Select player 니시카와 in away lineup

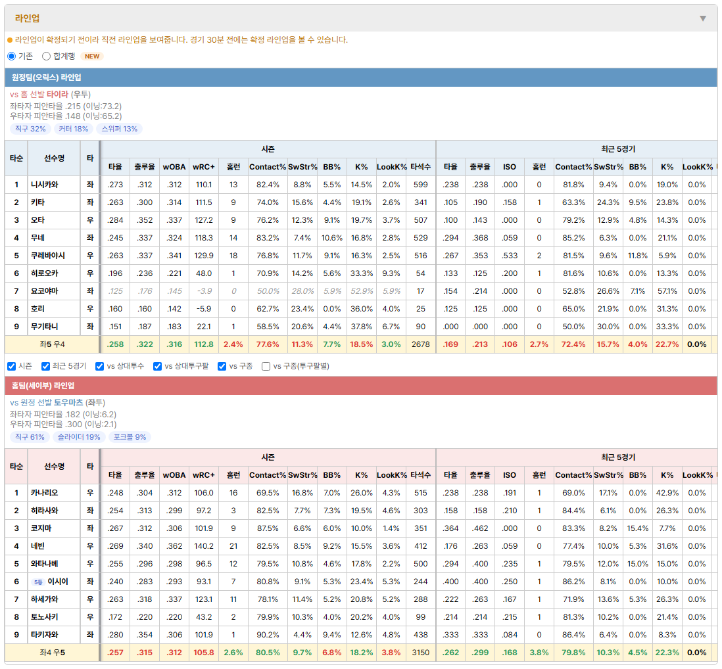(x=45, y=185)
